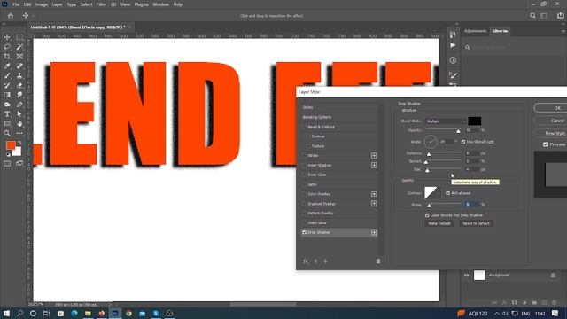Viewport: 567px width, 319px height.
Task: Enable the Color Overlay effect checkbox
Action: pos(305,194)
